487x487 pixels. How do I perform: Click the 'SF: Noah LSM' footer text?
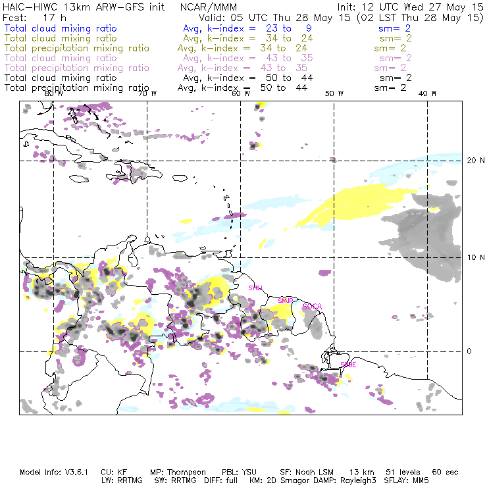[307, 473]
